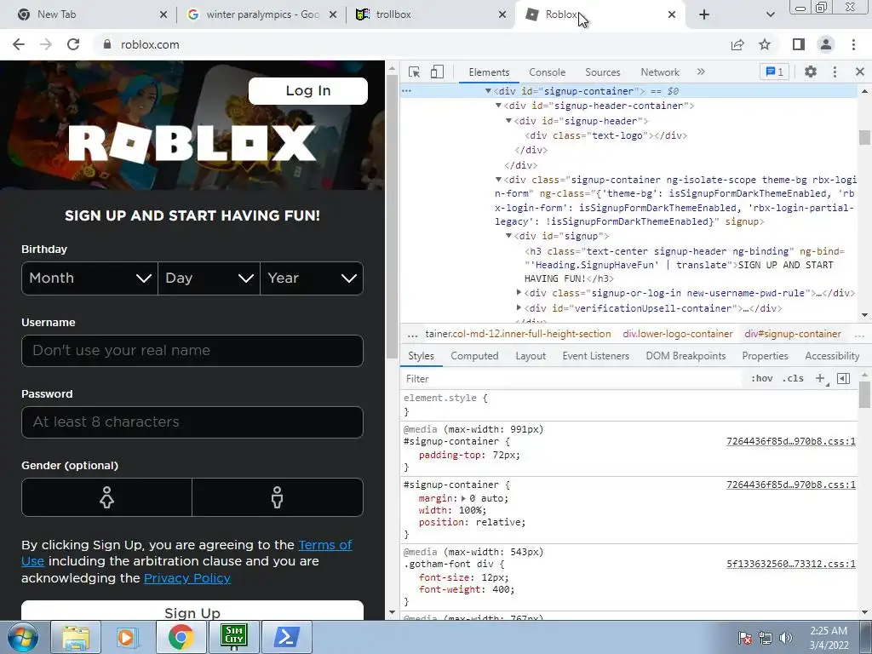872x654 pixels.
Task: Open the Windows Start button
Action: [23, 637]
